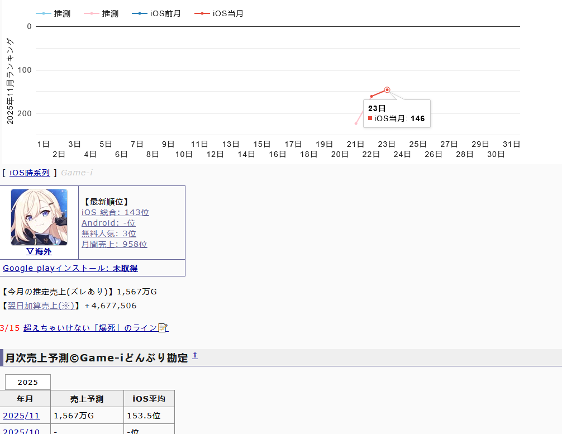Screen dimensions: 562x434
Task: Open 超えちゃいけない「爆死」のライン article
Action: (x=91, y=328)
